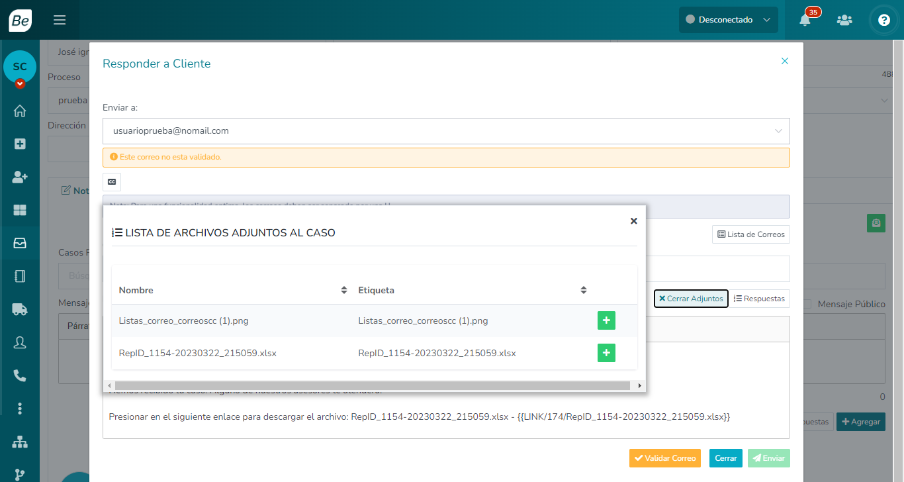Screen dimensions: 904x482
Task: Click the SC user avatar
Action: (x=20, y=67)
